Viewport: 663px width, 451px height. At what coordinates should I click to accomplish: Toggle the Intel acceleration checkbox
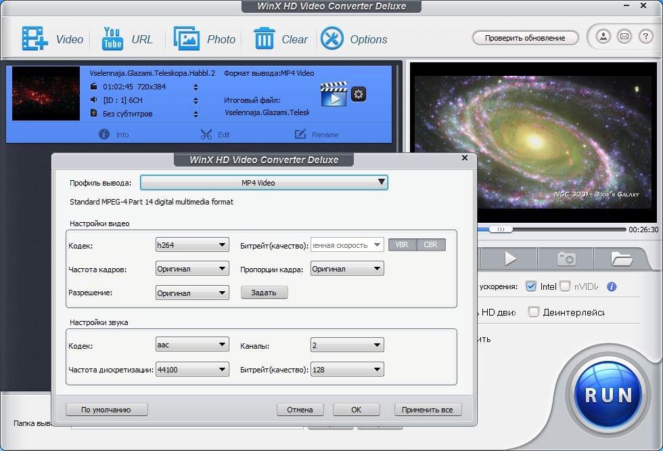530,286
